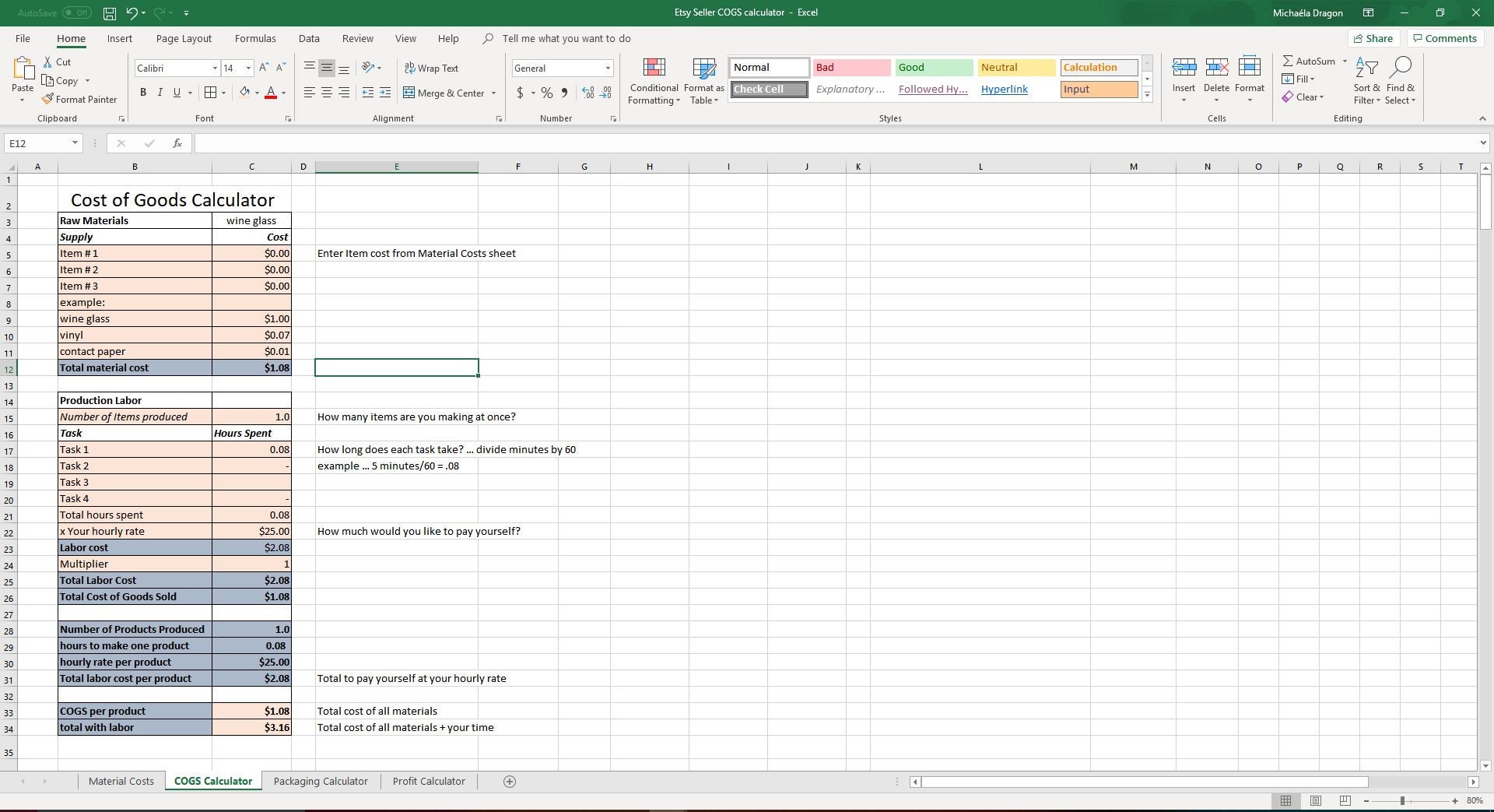This screenshot has width=1494, height=812.
Task: Toggle italic formatting
Action: pos(160,92)
